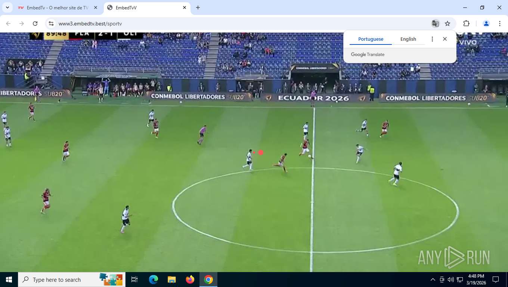Open a new browser tab
The image size is (508, 287).
click(x=198, y=7)
